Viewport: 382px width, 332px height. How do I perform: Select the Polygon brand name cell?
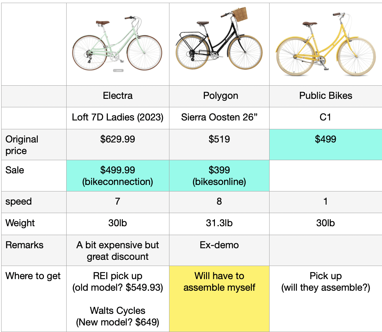(x=219, y=96)
